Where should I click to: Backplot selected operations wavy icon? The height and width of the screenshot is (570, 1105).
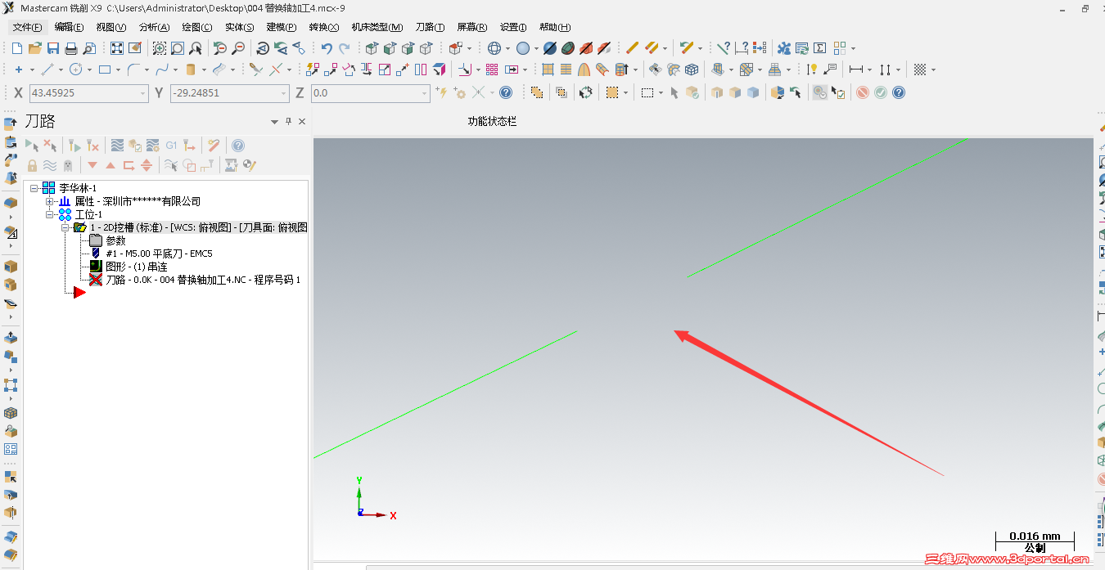tap(117, 146)
